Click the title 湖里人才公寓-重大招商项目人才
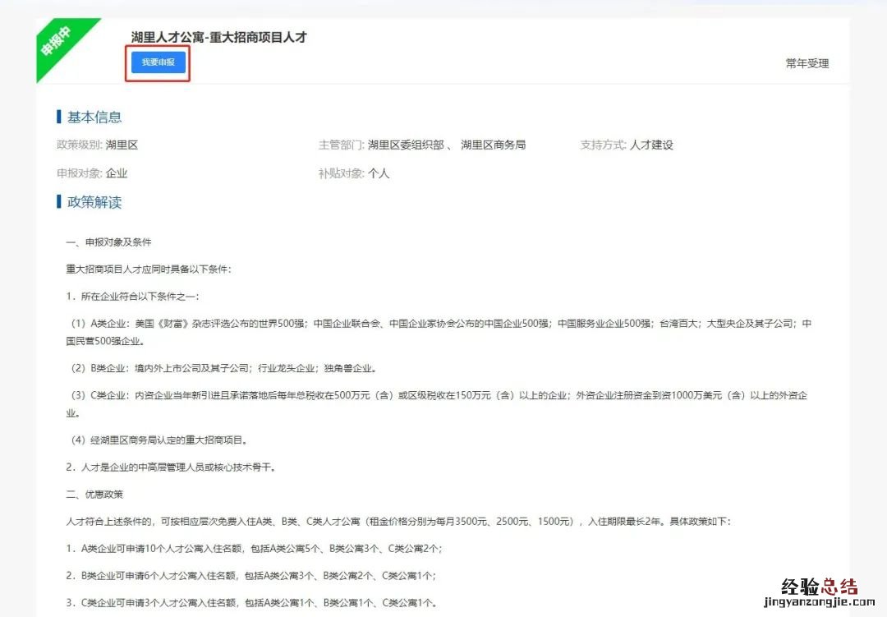The width and height of the screenshot is (887, 617). [x=218, y=37]
